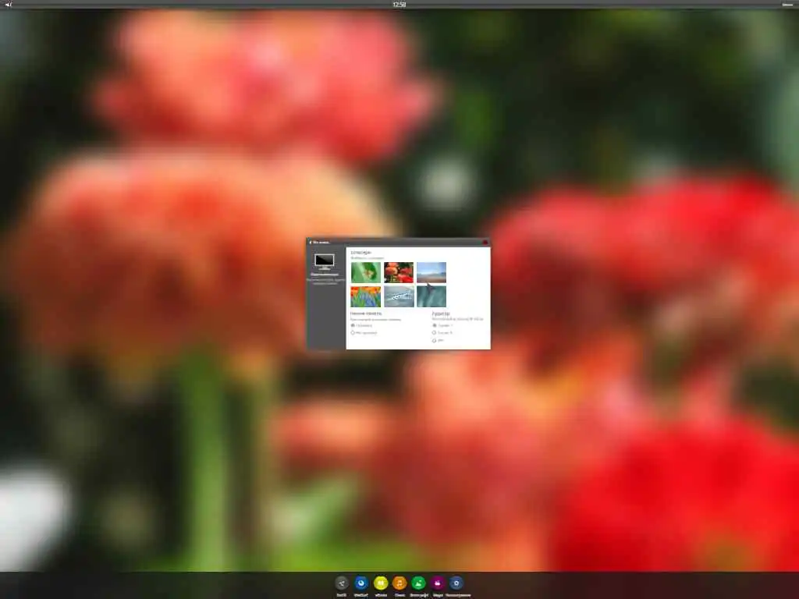Image resolution: width=799 pixels, height=599 pixels.
Task: Click the clock in the top bar
Action: (x=399, y=4)
